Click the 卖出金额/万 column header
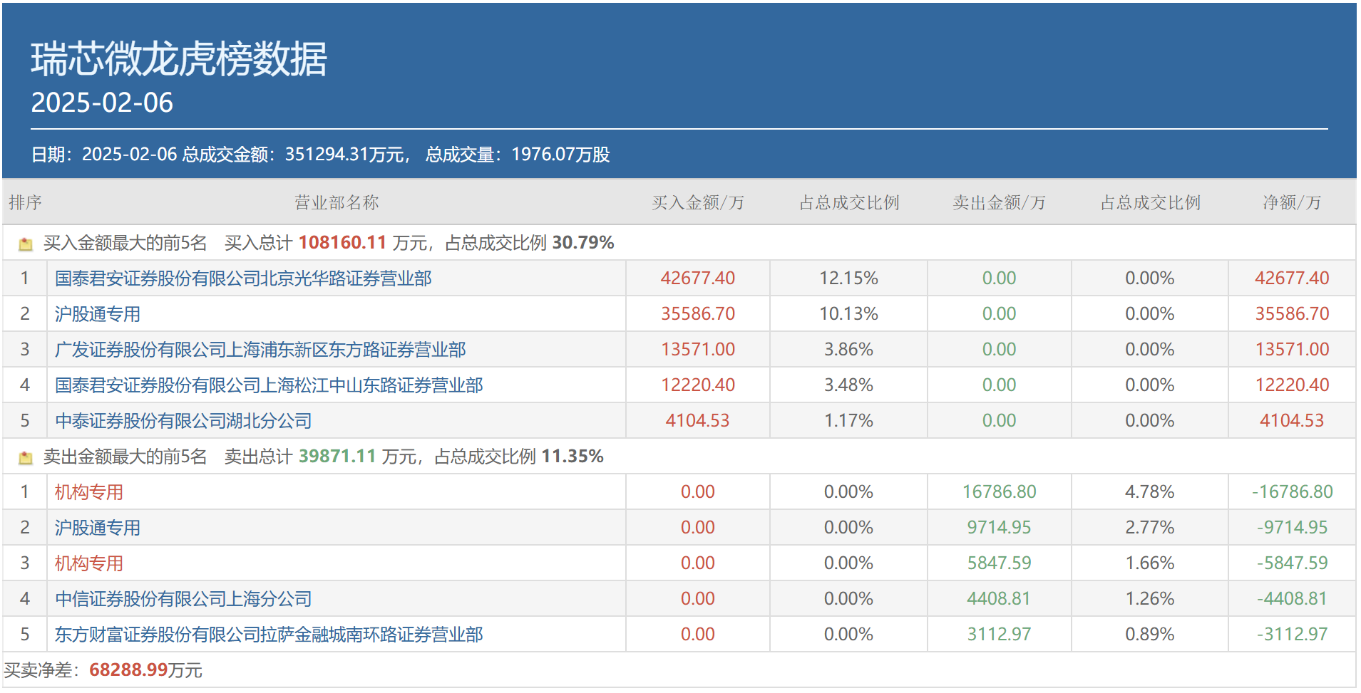1361x693 pixels. point(999,203)
